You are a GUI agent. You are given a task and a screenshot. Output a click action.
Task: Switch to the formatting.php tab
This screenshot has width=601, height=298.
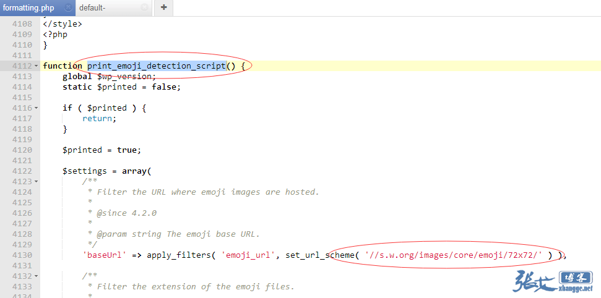(x=28, y=8)
